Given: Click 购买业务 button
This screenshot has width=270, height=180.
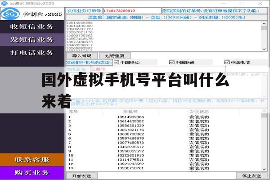Looking at the screenshot, I should click(32, 173).
